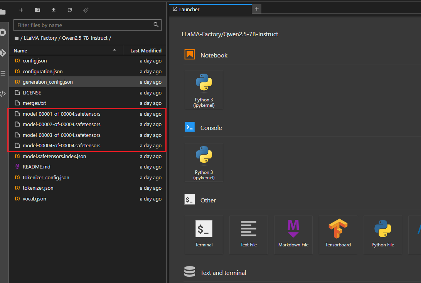Open the Table of Contents sidebar

pyautogui.click(x=3, y=73)
